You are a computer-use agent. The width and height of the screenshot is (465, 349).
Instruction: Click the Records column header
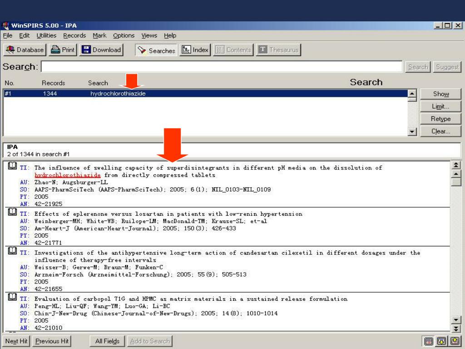(x=54, y=83)
